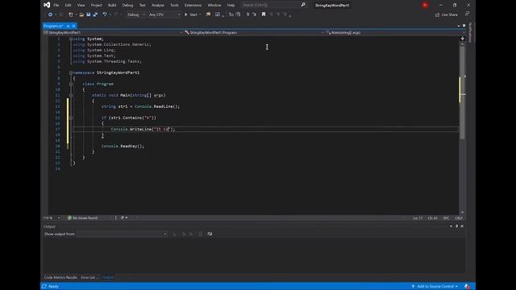Open the Debug configuration dropdown
Viewport: 516px width, 290px height.
136,14
